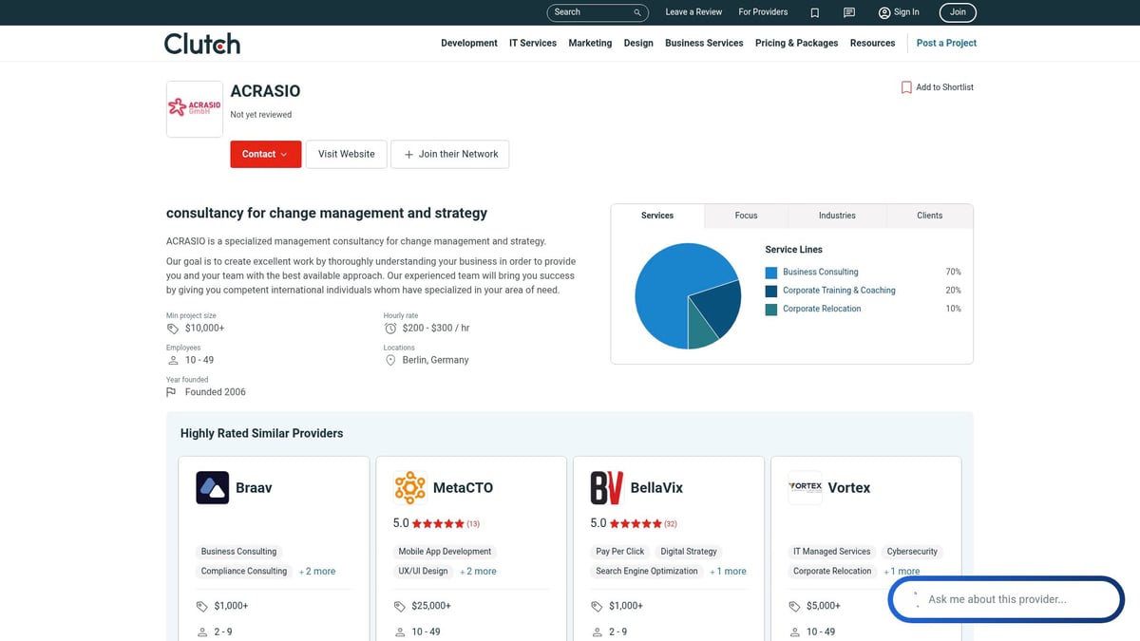Toggle Add to Shortlist bookmark

[937, 87]
